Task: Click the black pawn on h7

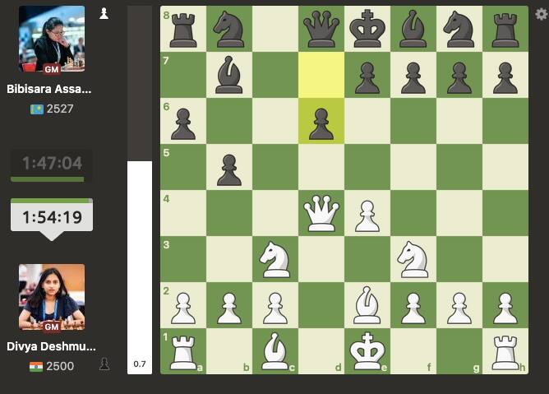Action: [x=505, y=77]
